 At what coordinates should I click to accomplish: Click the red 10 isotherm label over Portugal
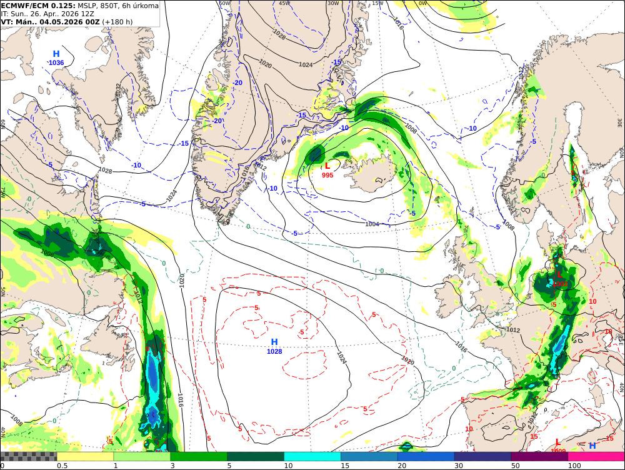pyautogui.click(x=469, y=429)
